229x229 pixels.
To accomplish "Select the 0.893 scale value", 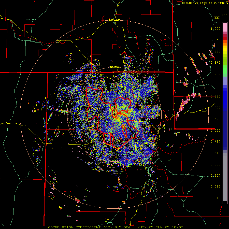I will (x=216, y=51).
